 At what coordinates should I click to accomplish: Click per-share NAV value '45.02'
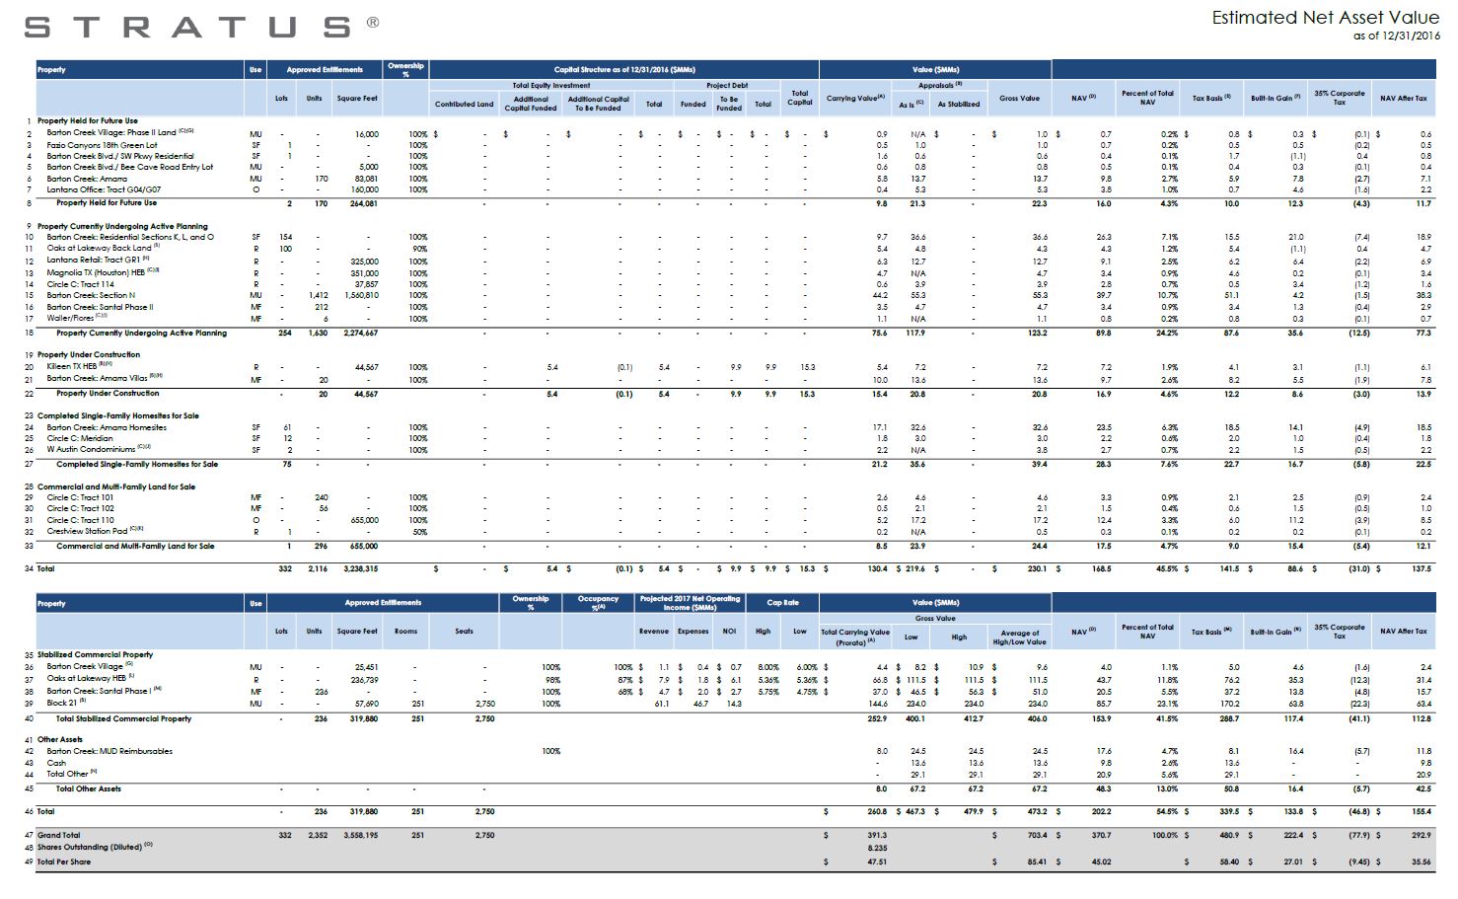pos(1101,862)
